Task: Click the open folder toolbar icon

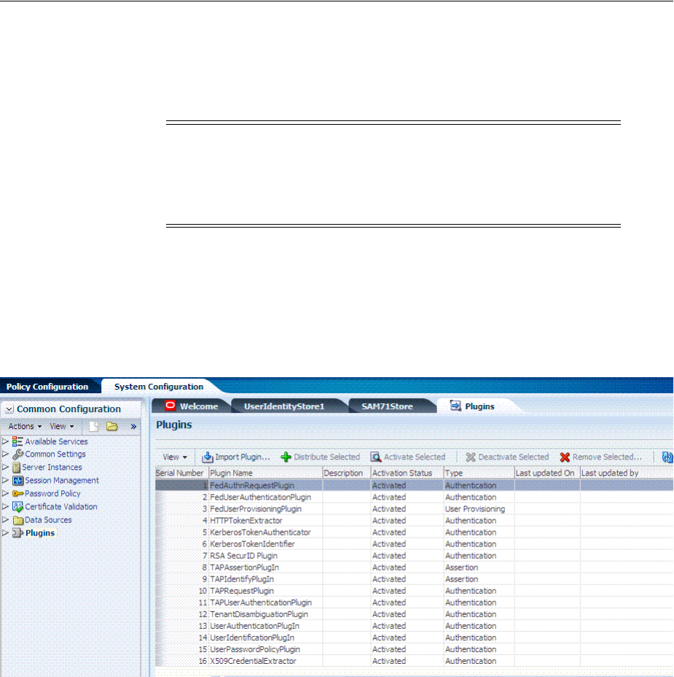Action: tap(112, 427)
